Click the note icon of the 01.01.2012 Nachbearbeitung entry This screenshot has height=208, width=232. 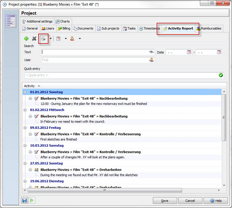tap(36, 99)
